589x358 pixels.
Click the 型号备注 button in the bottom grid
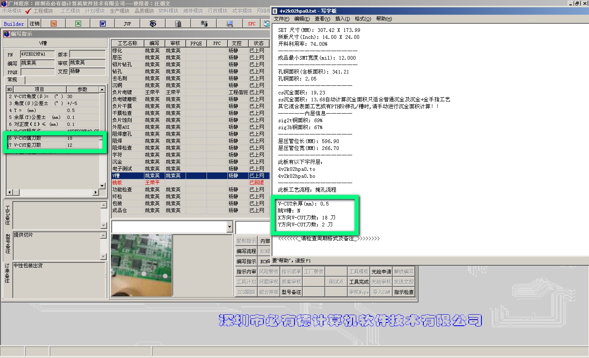pyautogui.click(x=291, y=292)
